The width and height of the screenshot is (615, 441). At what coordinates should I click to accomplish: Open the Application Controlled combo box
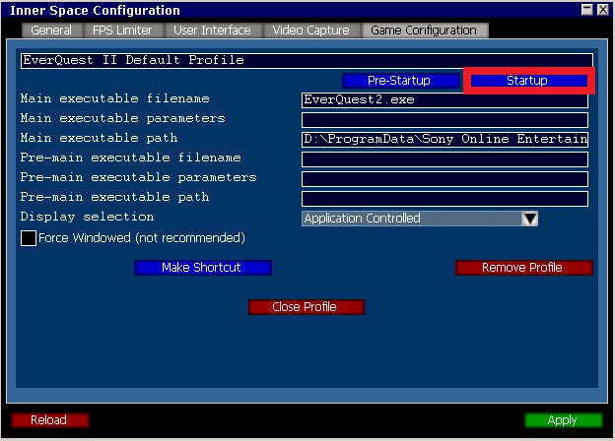[420, 219]
